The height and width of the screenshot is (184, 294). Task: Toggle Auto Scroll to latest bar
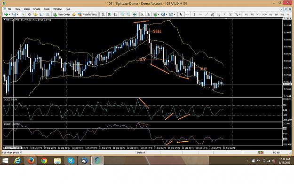coord(142,15)
